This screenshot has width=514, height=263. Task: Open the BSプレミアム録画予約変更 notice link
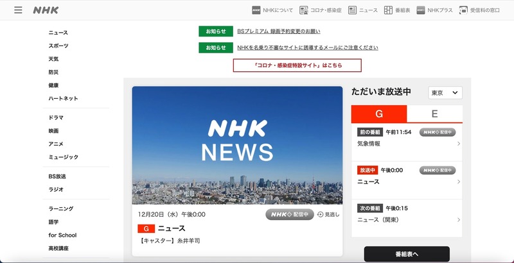tap(278, 31)
